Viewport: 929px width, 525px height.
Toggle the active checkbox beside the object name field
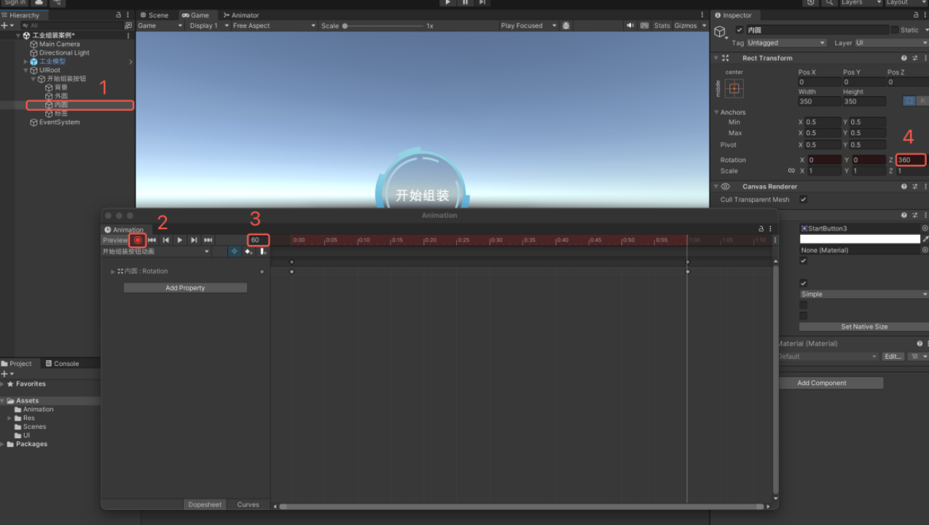[x=740, y=30]
